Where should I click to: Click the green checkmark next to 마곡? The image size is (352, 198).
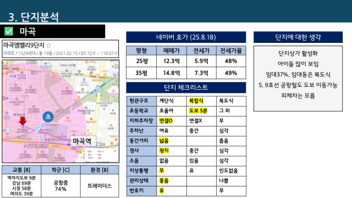click(x=9, y=31)
